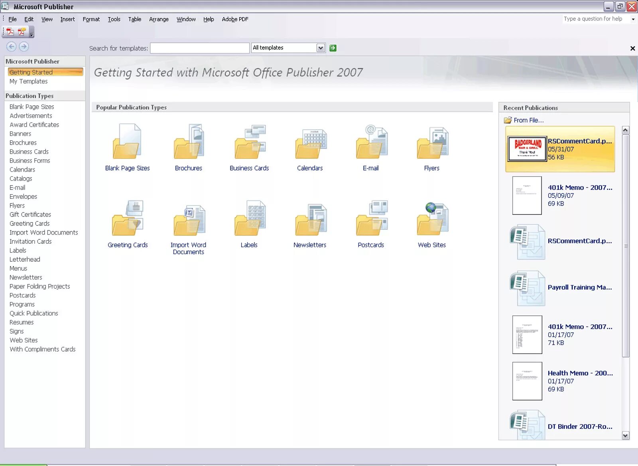Open the Postcards folder icon
The image size is (638, 466).
(371, 218)
